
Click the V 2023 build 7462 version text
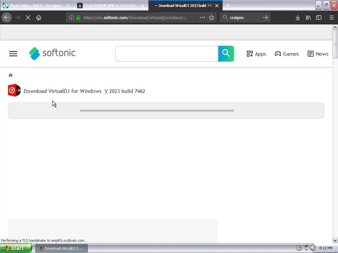(x=125, y=91)
